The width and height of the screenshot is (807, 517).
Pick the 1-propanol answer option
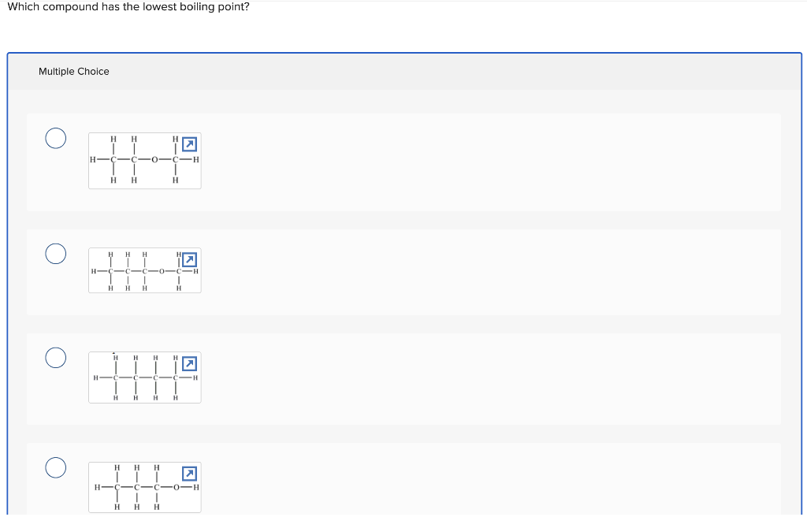pos(55,467)
